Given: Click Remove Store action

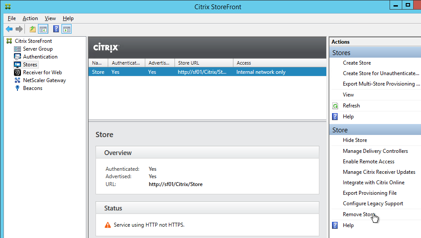Looking at the screenshot, I should pyautogui.click(x=359, y=214).
